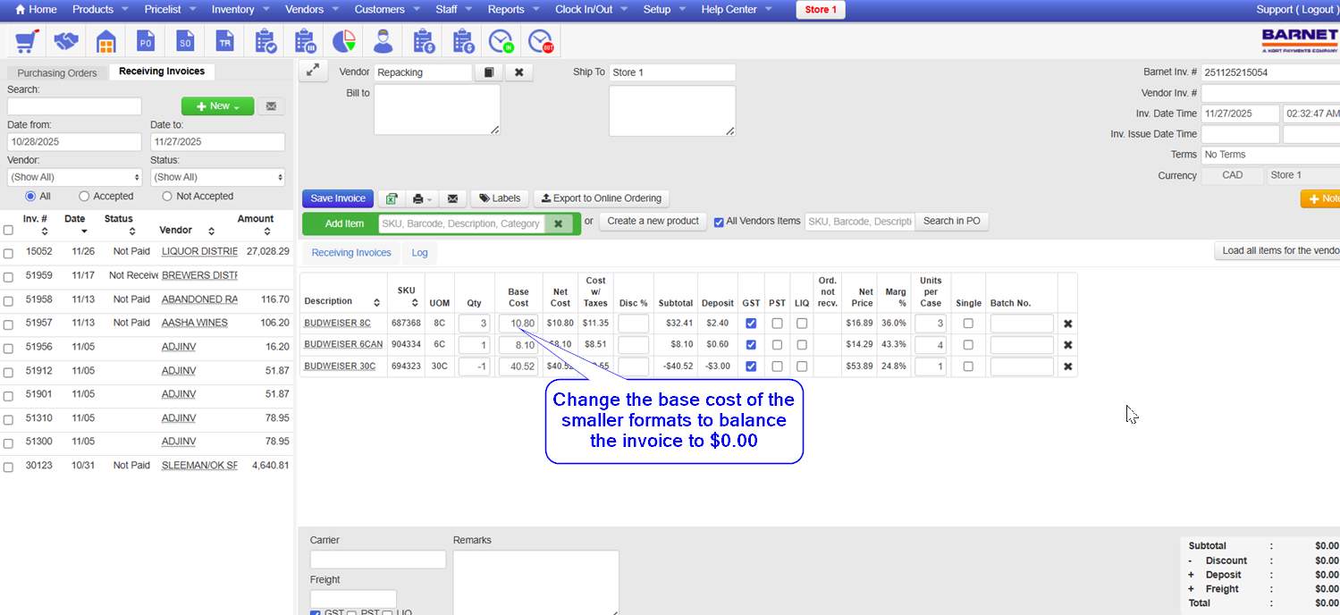Export invoice to Excel icon
This screenshot has width=1340, height=615.
390,198
